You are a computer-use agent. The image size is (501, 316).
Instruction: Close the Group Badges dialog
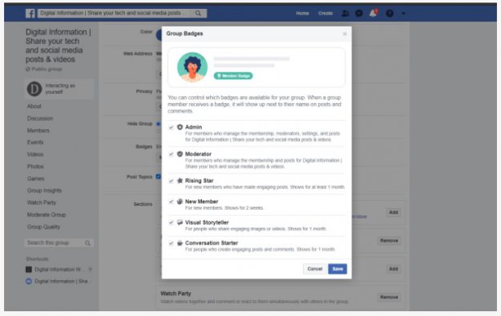345,34
